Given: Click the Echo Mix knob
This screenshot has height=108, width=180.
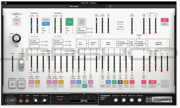Looking at the screenshot, I should click(45, 100).
